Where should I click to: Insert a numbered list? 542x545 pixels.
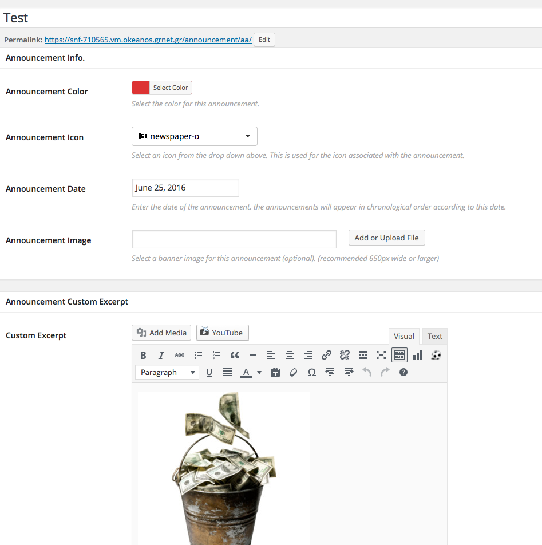coord(216,355)
